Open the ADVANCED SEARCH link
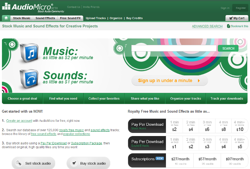 pyautogui.click(x=207, y=26)
